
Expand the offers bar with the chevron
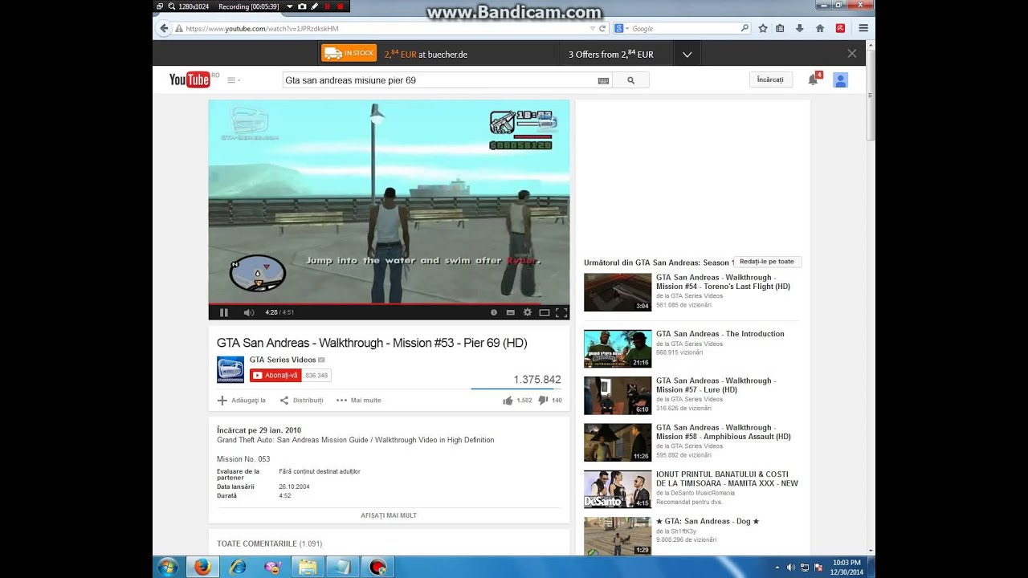pyautogui.click(x=687, y=54)
